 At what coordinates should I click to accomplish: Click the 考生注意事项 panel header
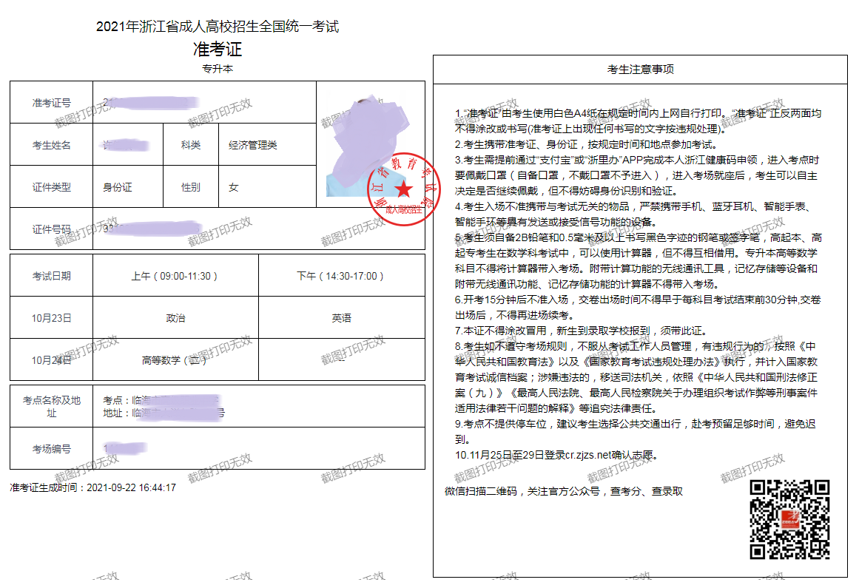[x=642, y=70]
